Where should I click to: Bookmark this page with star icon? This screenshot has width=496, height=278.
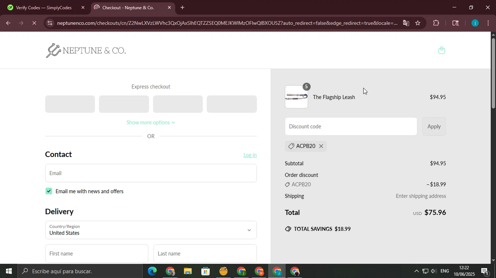[418, 23]
